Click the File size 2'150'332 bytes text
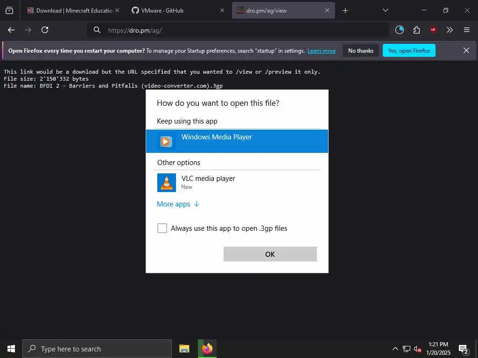The width and height of the screenshot is (478, 358). click(x=46, y=79)
